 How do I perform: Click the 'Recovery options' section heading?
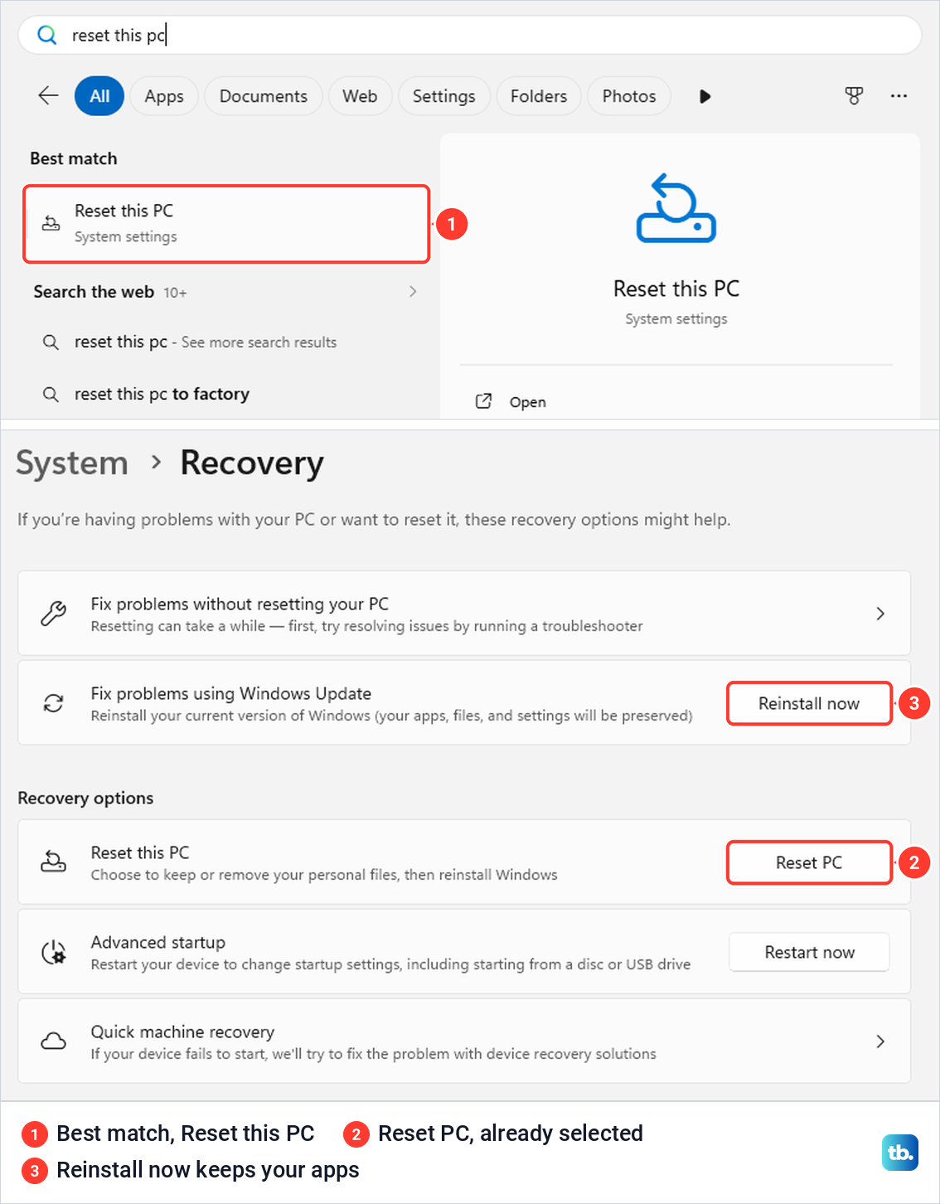pos(85,798)
